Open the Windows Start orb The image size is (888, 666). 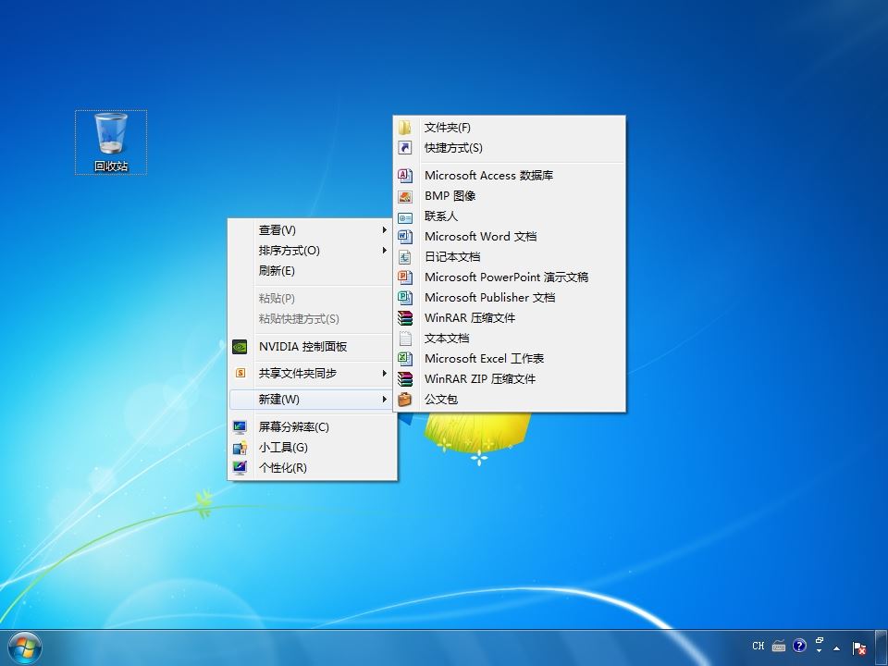point(24,648)
